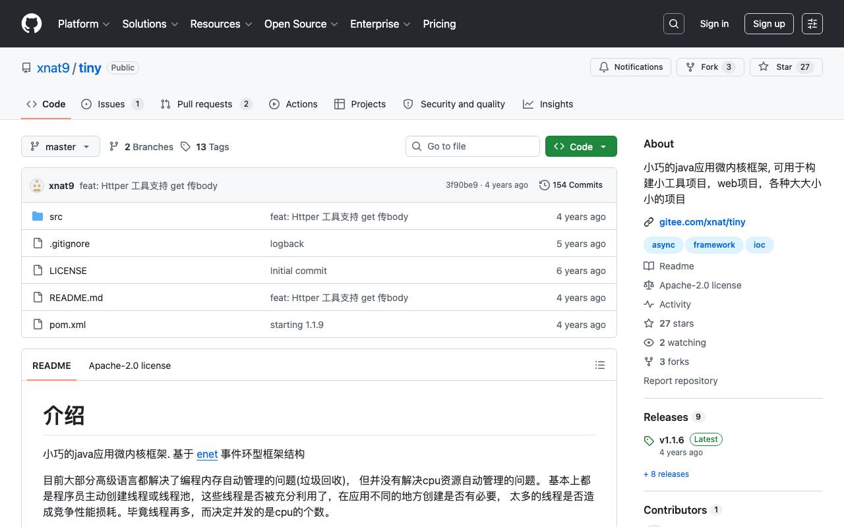Open the master branch selector
The height and width of the screenshot is (527, 844).
click(x=61, y=146)
